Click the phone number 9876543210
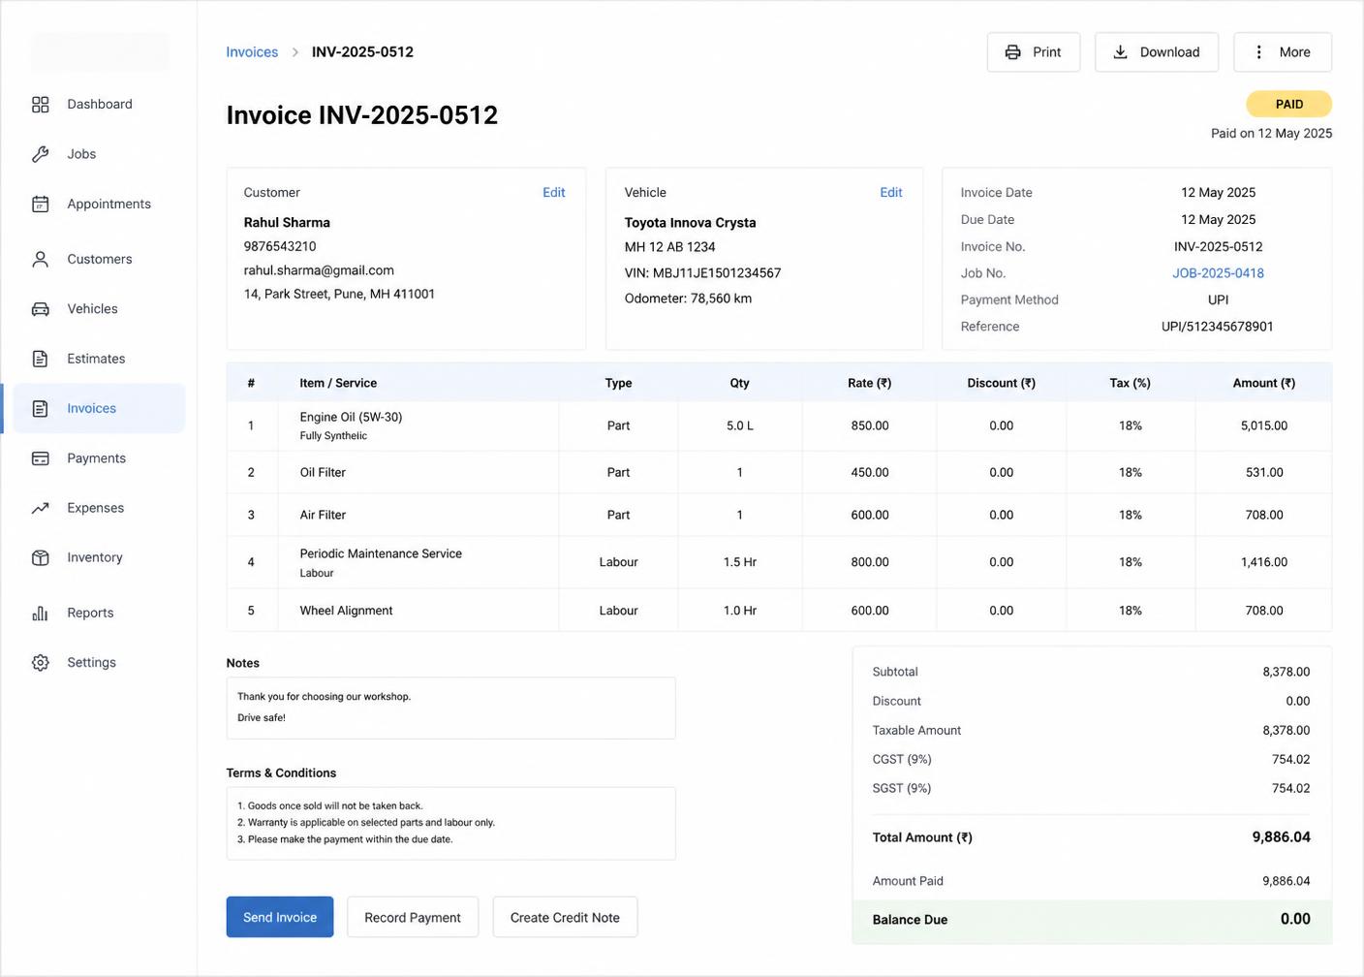The width and height of the screenshot is (1364, 977). (280, 247)
